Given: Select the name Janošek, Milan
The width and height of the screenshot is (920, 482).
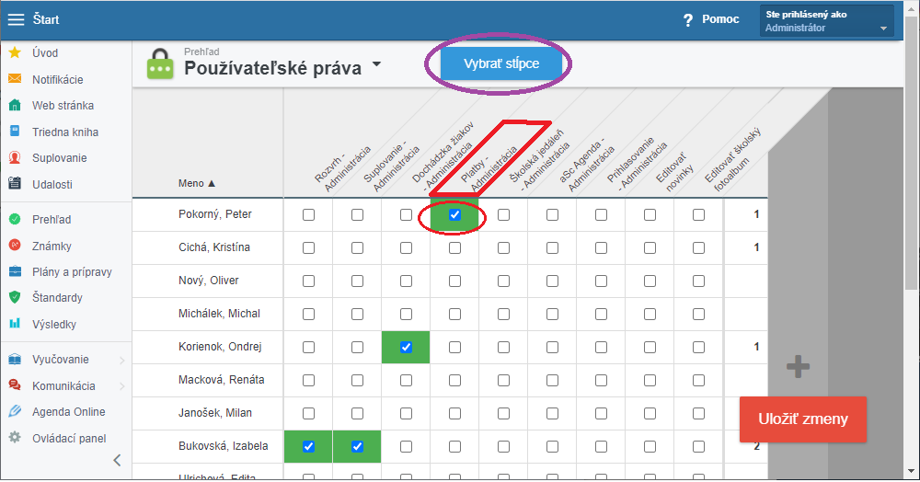Looking at the screenshot, I should (x=214, y=413).
